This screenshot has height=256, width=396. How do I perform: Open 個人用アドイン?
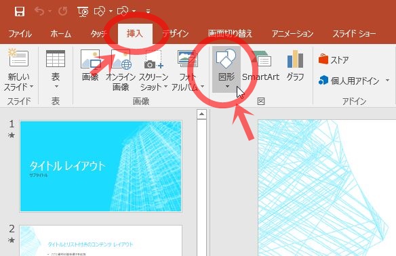[349, 81]
